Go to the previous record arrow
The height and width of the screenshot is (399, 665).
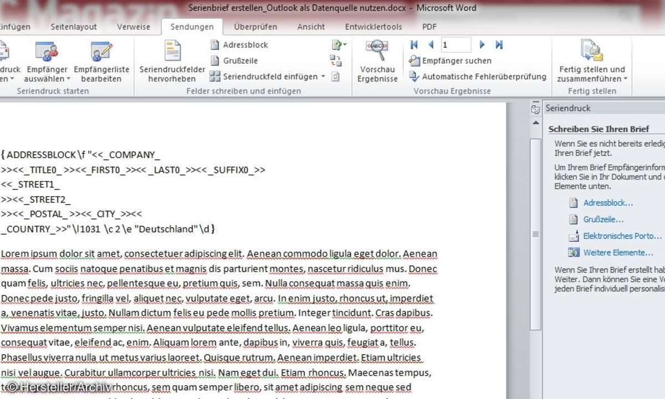coord(431,45)
